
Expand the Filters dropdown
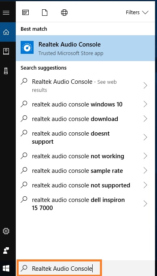click(137, 13)
